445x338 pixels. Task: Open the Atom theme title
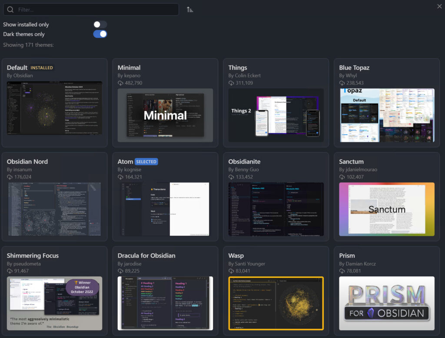pos(125,162)
